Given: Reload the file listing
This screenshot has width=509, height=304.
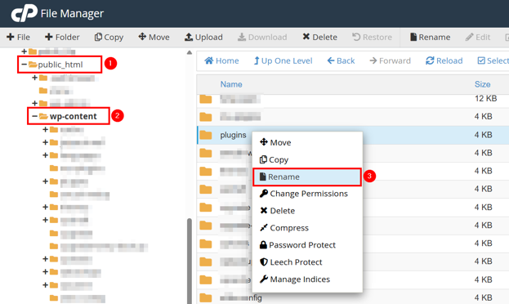Looking at the screenshot, I should pos(444,60).
